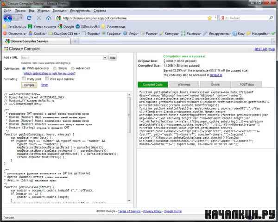The image size is (278, 222).
Task: Select Advanced optimization
Action: (x=73, y=68)
